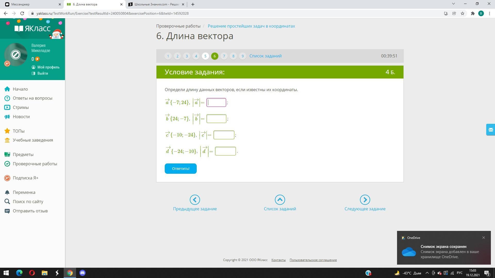495x278 pixels.
Task: Expand the browser tab search chevron
Action: pyautogui.click(x=453, y=4)
